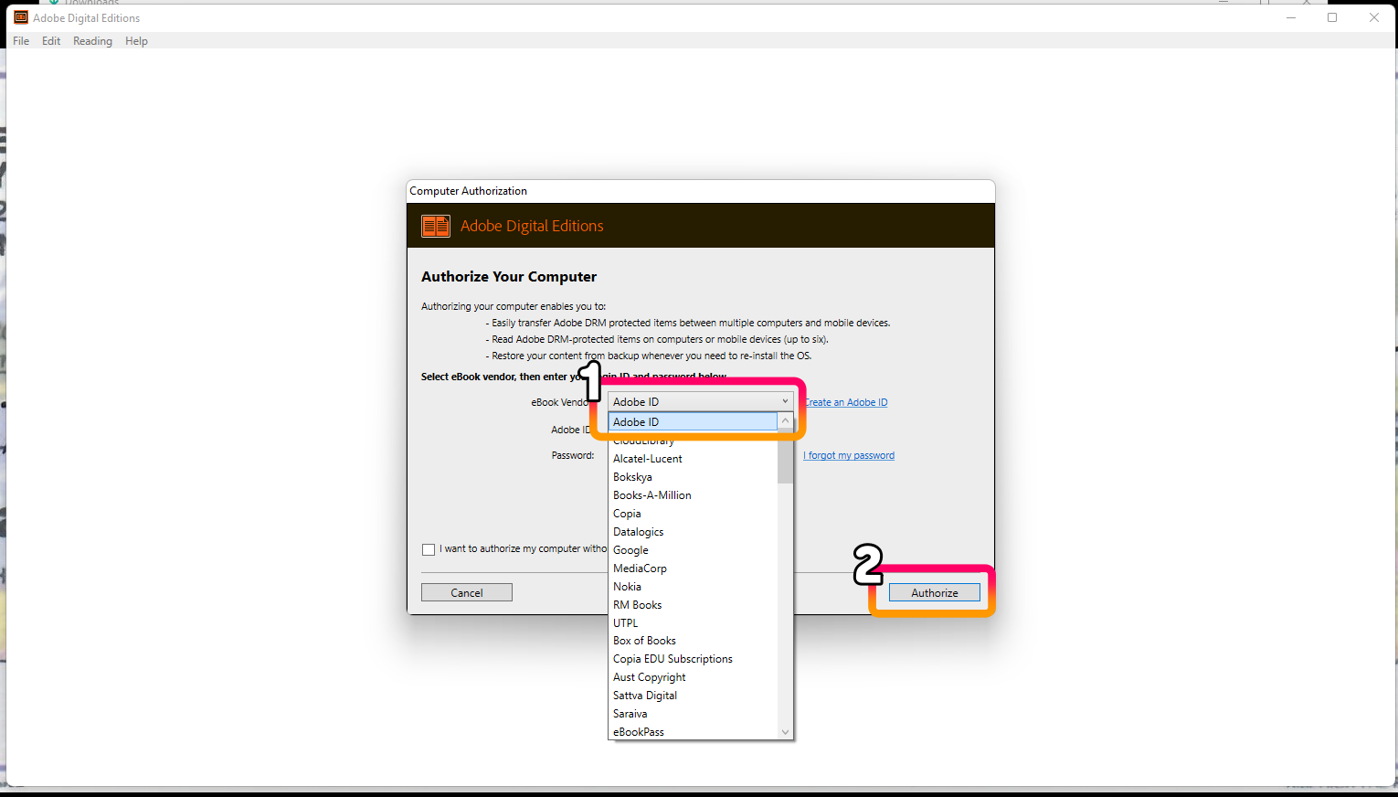Image resolution: width=1398 pixels, height=797 pixels.
Task: Choose Books-A-Million from vendor list
Action: (x=693, y=495)
